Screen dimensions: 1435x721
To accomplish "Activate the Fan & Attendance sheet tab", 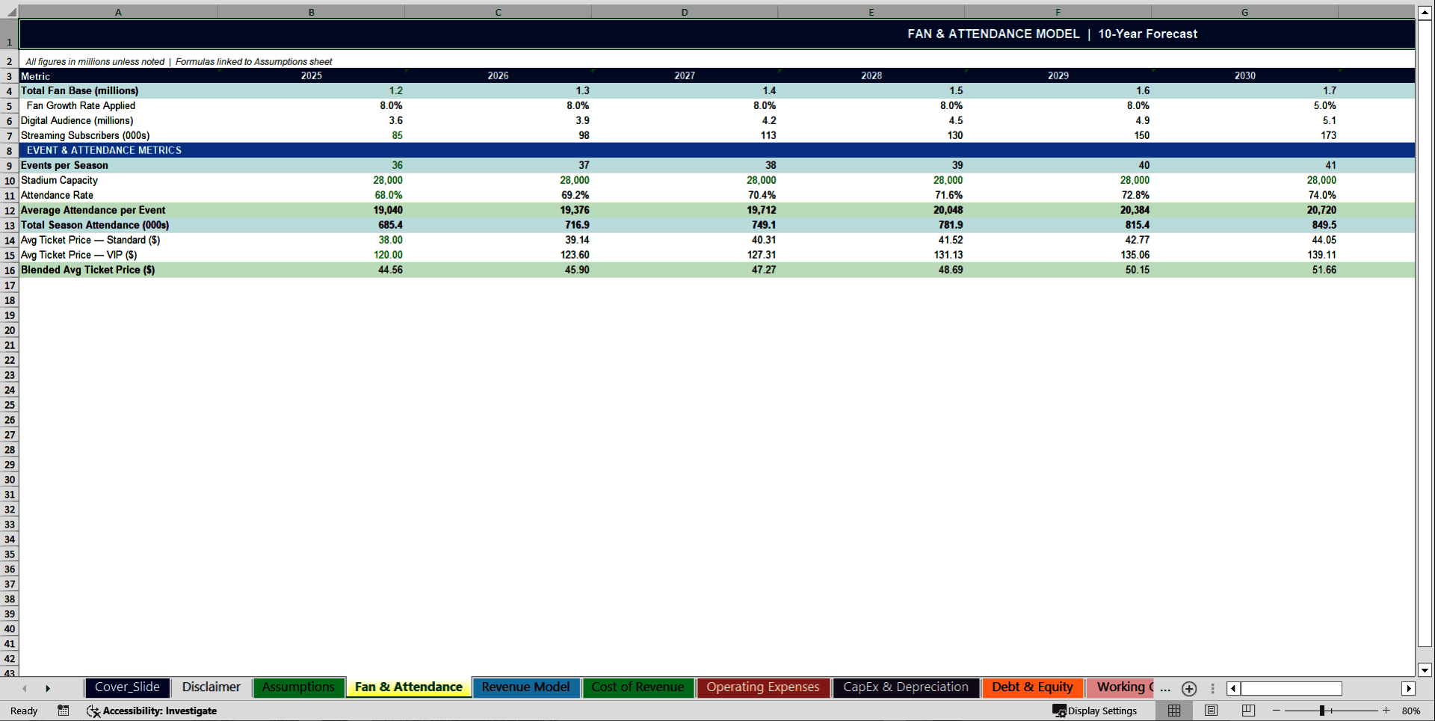I will (408, 687).
